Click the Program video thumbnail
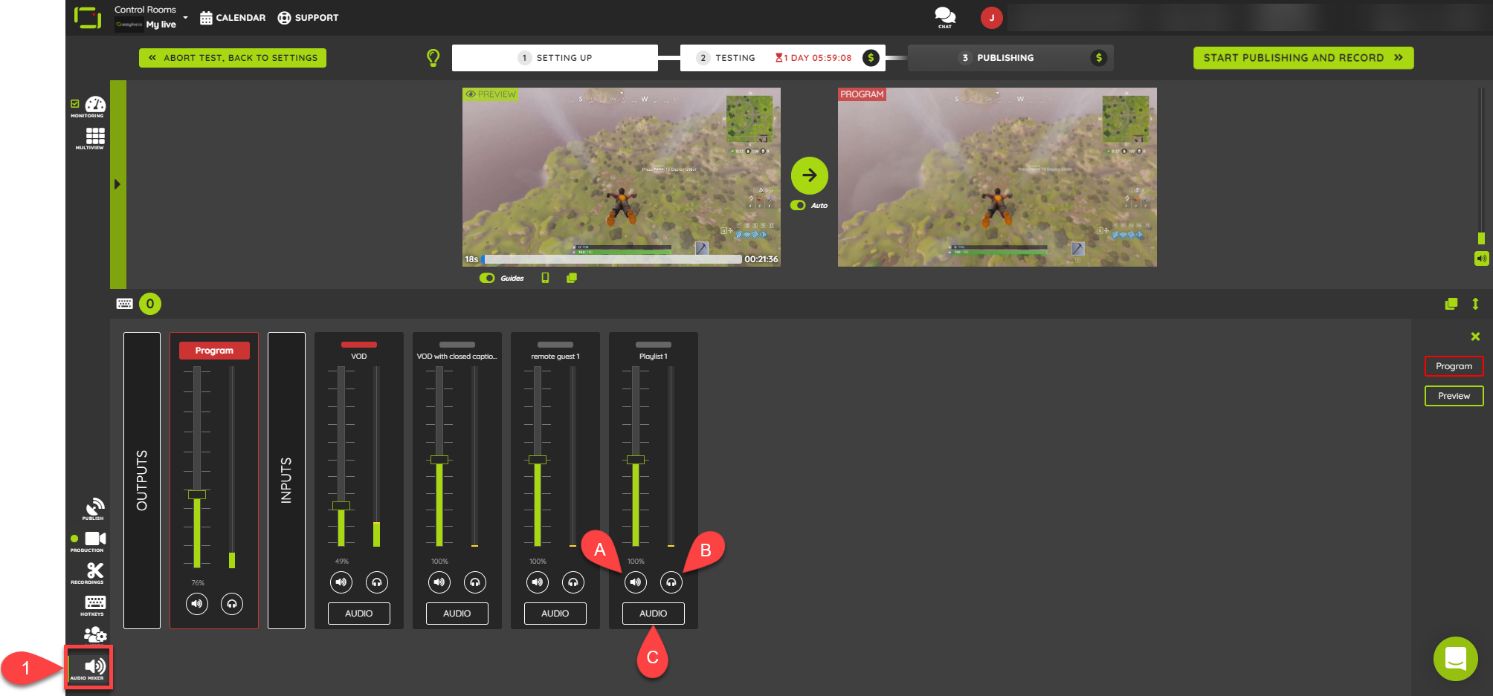 [997, 177]
